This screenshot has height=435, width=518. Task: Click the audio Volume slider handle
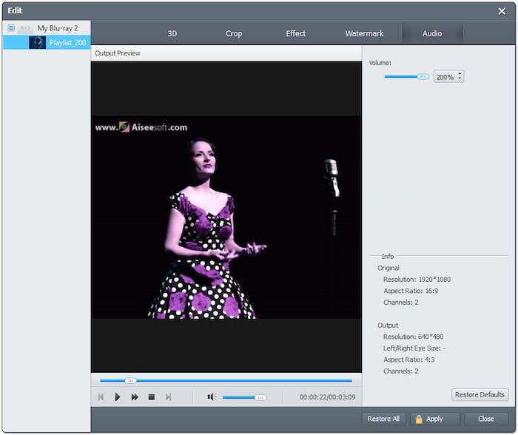click(x=423, y=76)
